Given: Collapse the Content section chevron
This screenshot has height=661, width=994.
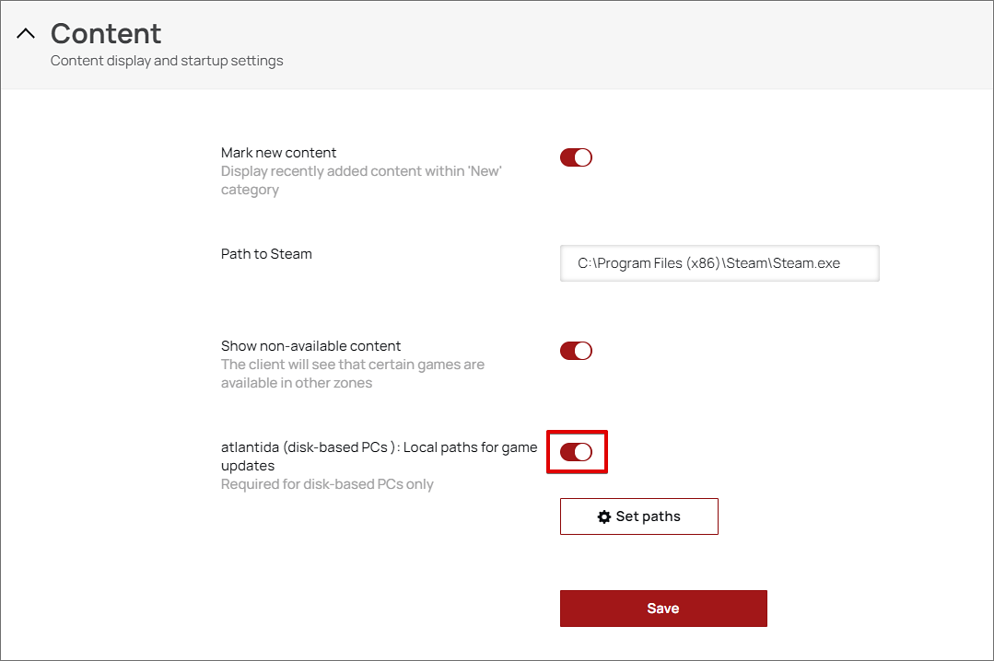Looking at the screenshot, I should [x=26, y=33].
